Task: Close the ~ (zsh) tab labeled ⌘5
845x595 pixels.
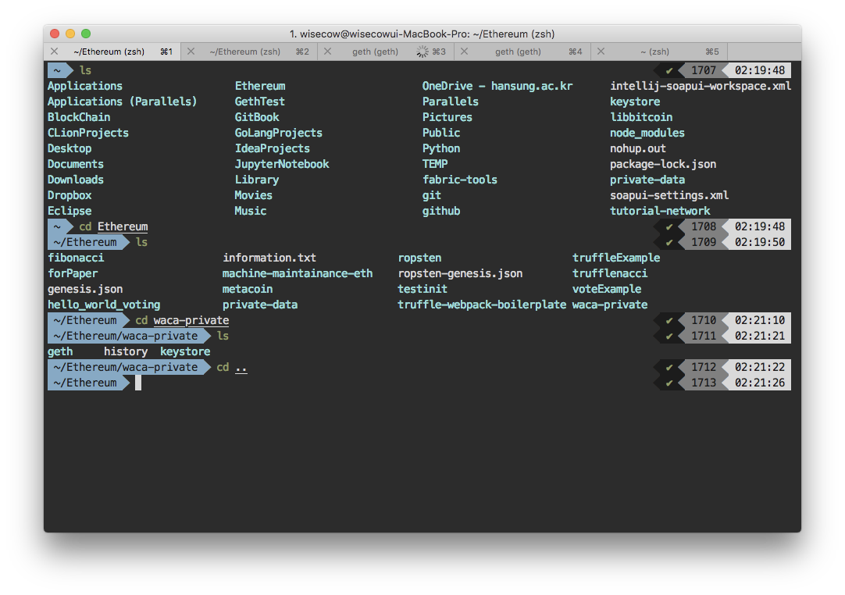Action: click(x=601, y=52)
